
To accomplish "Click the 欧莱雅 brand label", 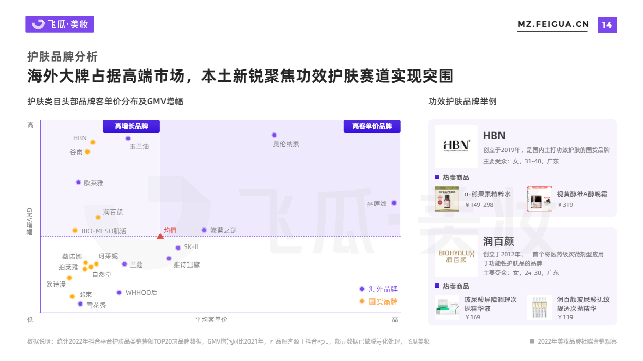I will point(94,183).
